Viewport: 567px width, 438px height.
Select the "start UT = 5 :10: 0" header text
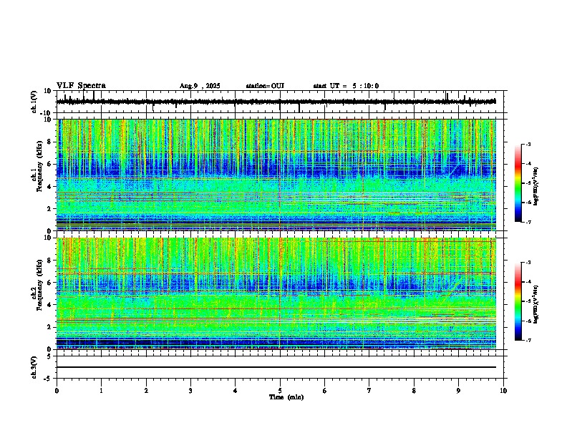click(346, 86)
